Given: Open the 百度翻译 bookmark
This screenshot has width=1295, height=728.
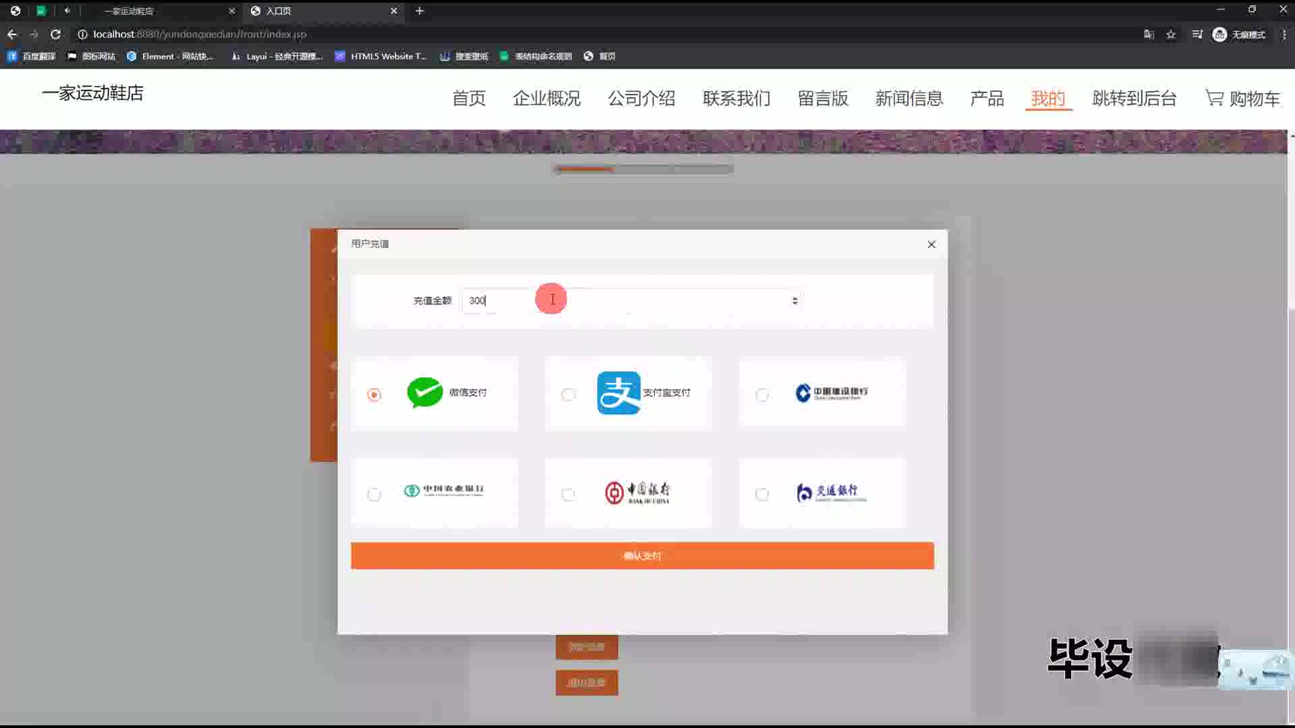Looking at the screenshot, I should click(32, 56).
